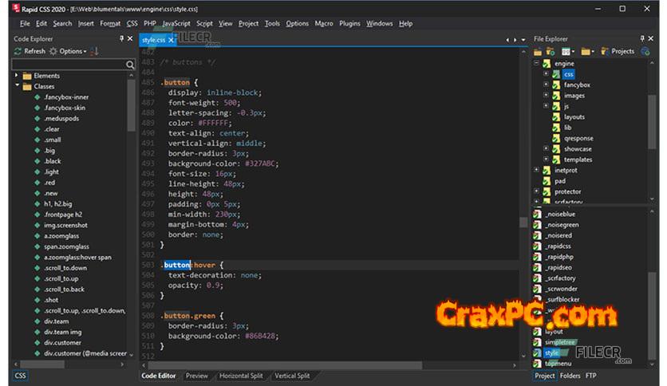Toggle the File Explorer pin (auto-hide)
The height and width of the screenshot is (386, 667).
641,38
